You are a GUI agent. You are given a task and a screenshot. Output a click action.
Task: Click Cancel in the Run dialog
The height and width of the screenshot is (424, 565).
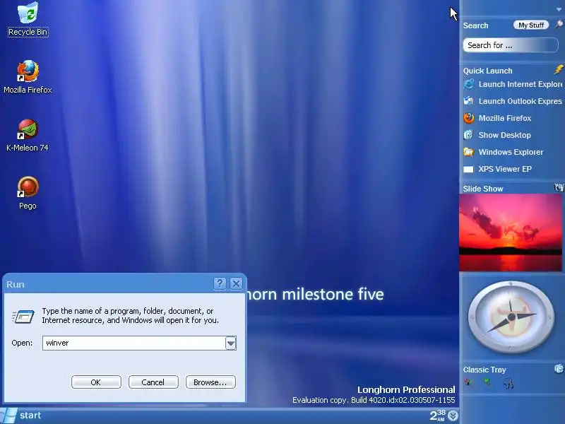[153, 382]
